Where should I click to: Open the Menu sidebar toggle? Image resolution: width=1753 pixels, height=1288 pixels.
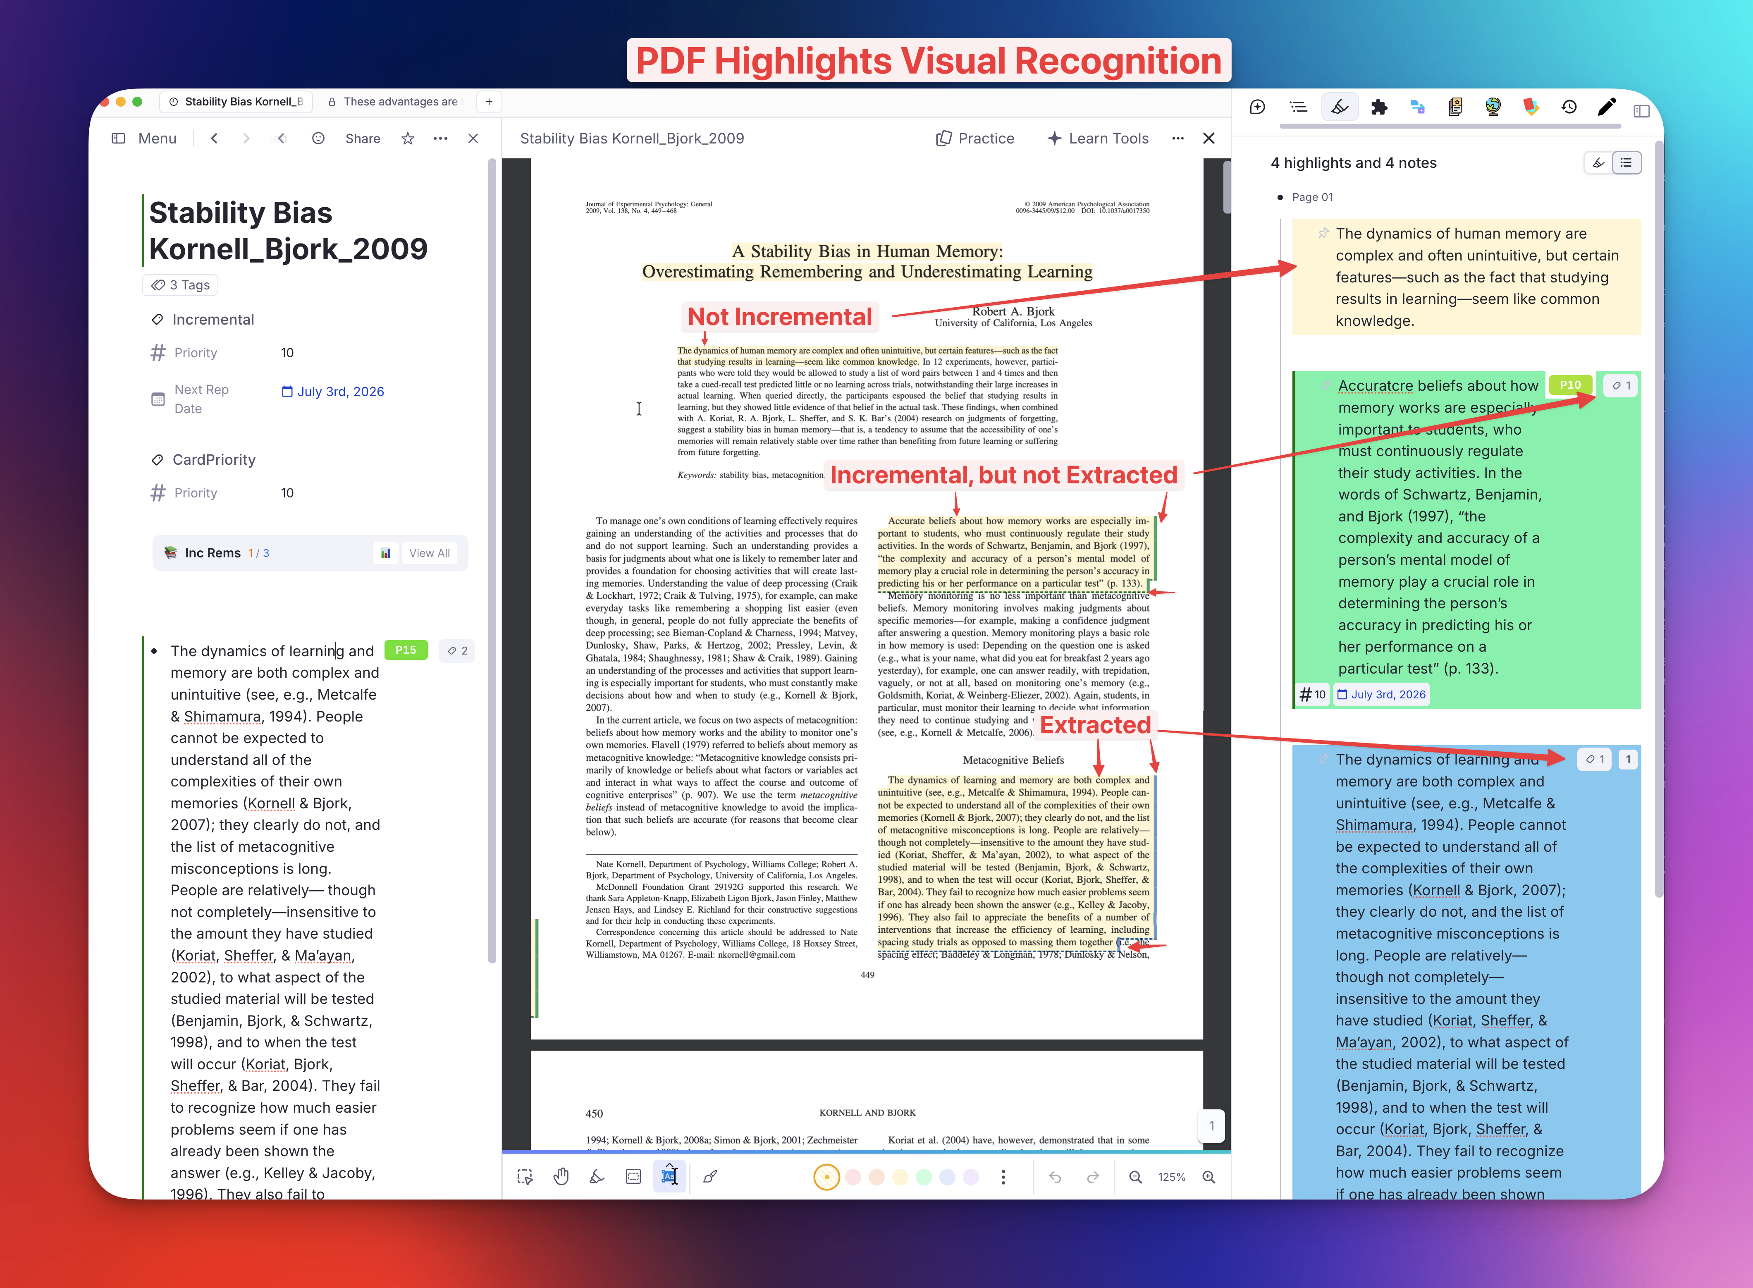click(145, 138)
